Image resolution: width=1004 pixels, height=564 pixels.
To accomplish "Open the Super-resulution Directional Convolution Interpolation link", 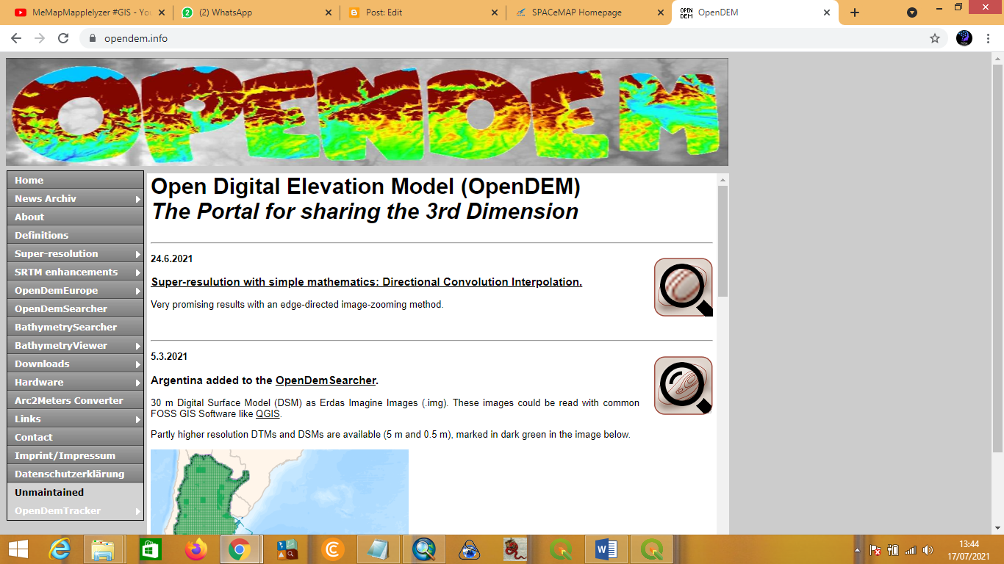I will point(366,282).
